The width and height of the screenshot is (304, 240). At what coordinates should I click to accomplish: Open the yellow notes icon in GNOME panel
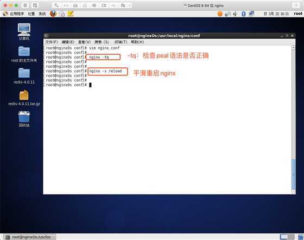click(x=71, y=14)
